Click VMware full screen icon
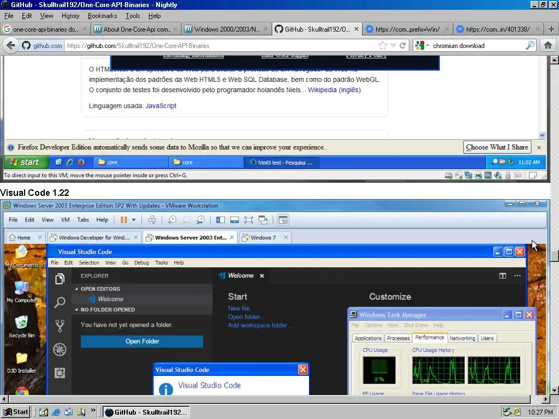The width and height of the screenshot is (559, 419). coord(248,220)
